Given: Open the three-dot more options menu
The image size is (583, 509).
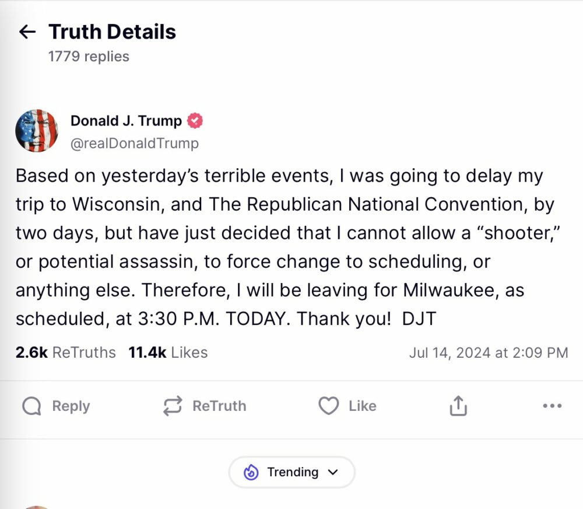Looking at the screenshot, I should coord(552,406).
